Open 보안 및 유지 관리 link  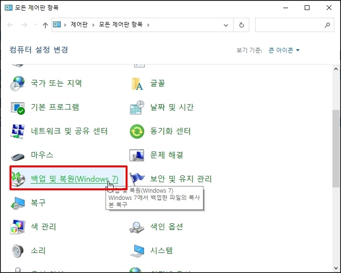[181, 179]
